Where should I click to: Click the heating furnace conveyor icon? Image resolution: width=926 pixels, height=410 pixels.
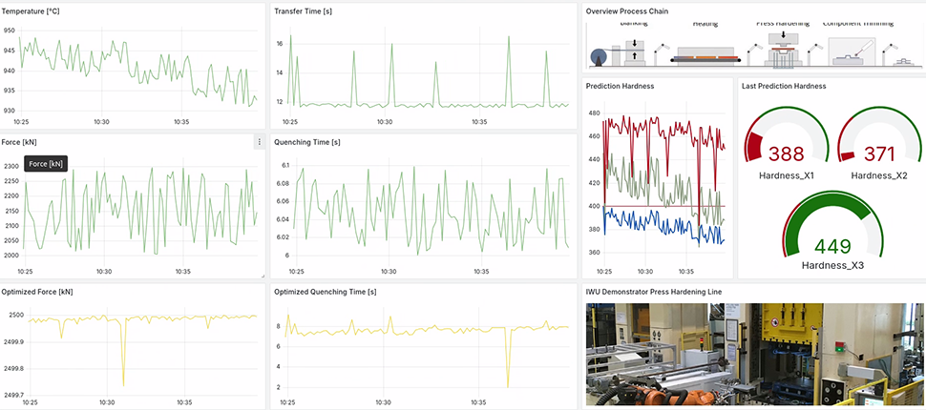click(x=706, y=57)
